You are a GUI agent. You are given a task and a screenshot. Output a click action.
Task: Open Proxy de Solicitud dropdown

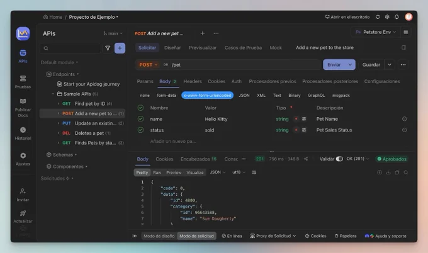tap(273, 236)
